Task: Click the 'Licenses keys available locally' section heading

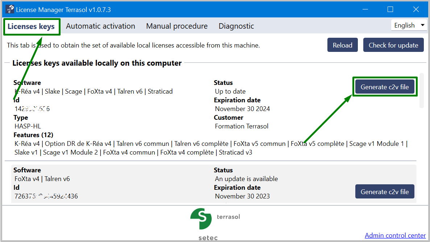Action: coord(97,63)
